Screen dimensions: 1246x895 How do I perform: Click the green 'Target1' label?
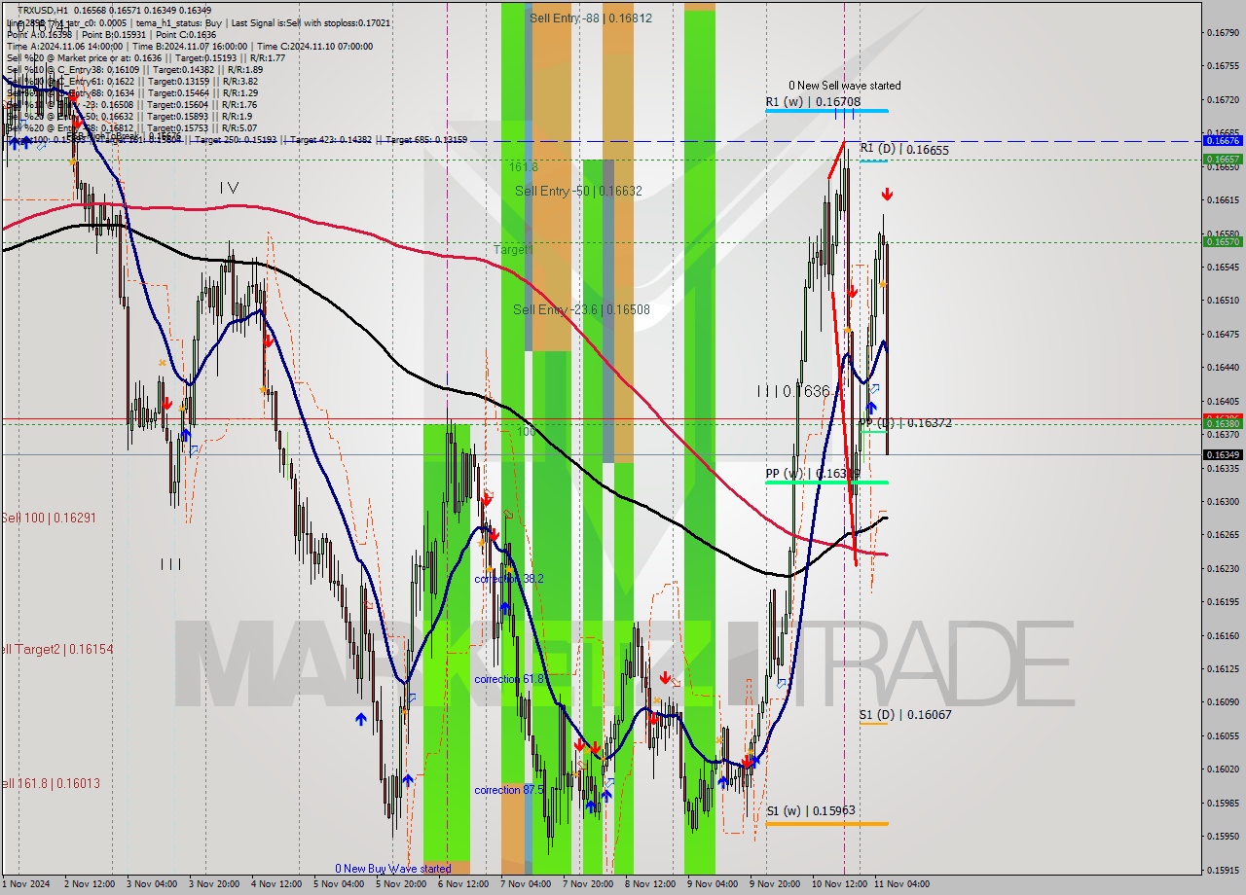tap(513, 250)
